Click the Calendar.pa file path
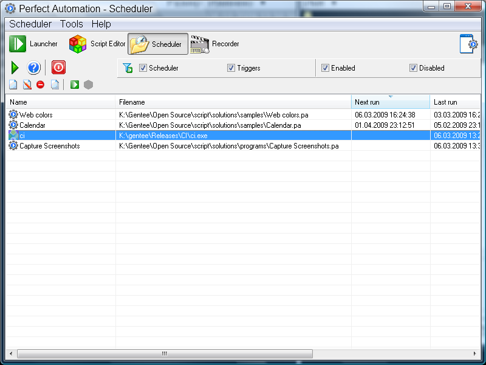This screenshot has height=365, width=486. [210, 125]
